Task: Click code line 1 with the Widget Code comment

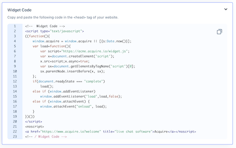Action: pyautogui.click(x=45, y=26)
